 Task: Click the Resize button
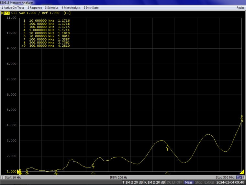point(240,7)
